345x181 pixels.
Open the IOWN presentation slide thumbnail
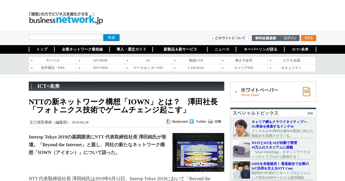click(x=198, y=152)
